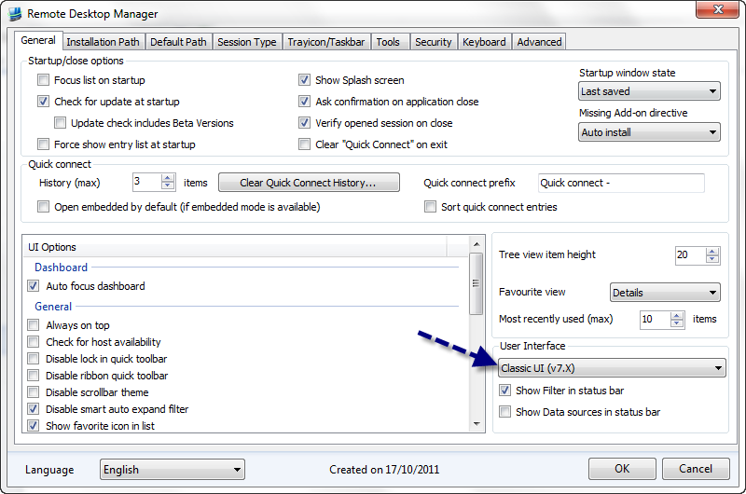Expand the Language English dropdown

coord(173,469)
